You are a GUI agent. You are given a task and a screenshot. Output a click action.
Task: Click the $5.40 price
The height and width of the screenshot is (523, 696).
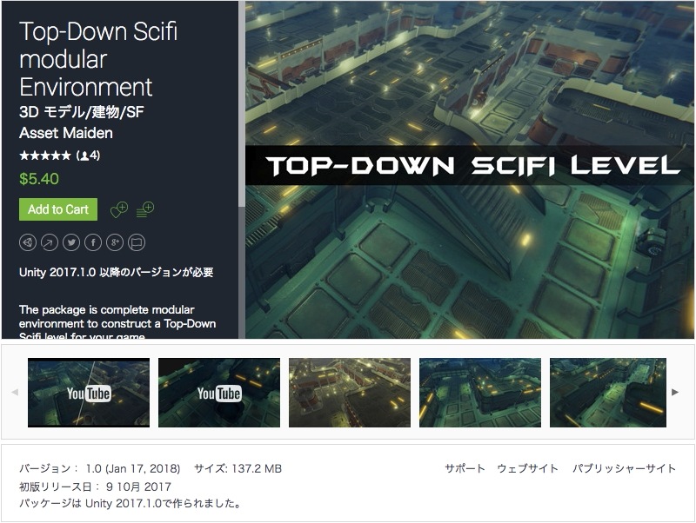coord(39,179)
